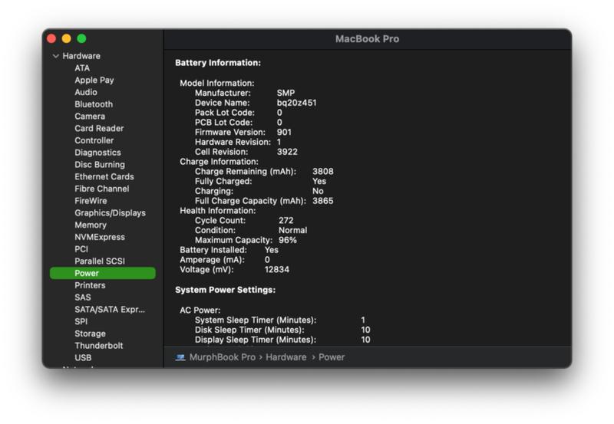
Task: Click the Health Information label
Action: 218,211
